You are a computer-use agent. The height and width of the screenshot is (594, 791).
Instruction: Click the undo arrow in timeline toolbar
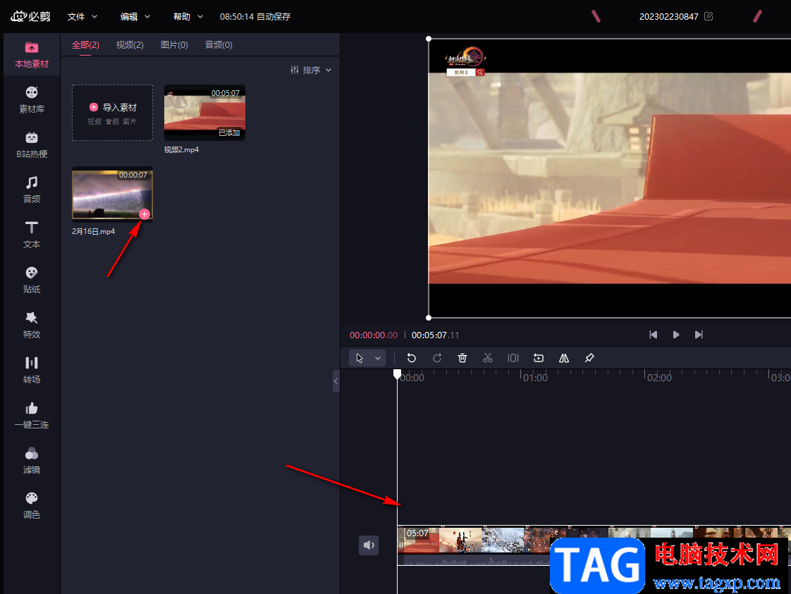tap(412, 358)
